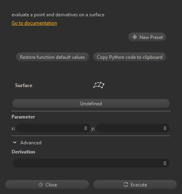Click the Parameter section heading
Screen dimensions: 182x194
click(23, 117)
